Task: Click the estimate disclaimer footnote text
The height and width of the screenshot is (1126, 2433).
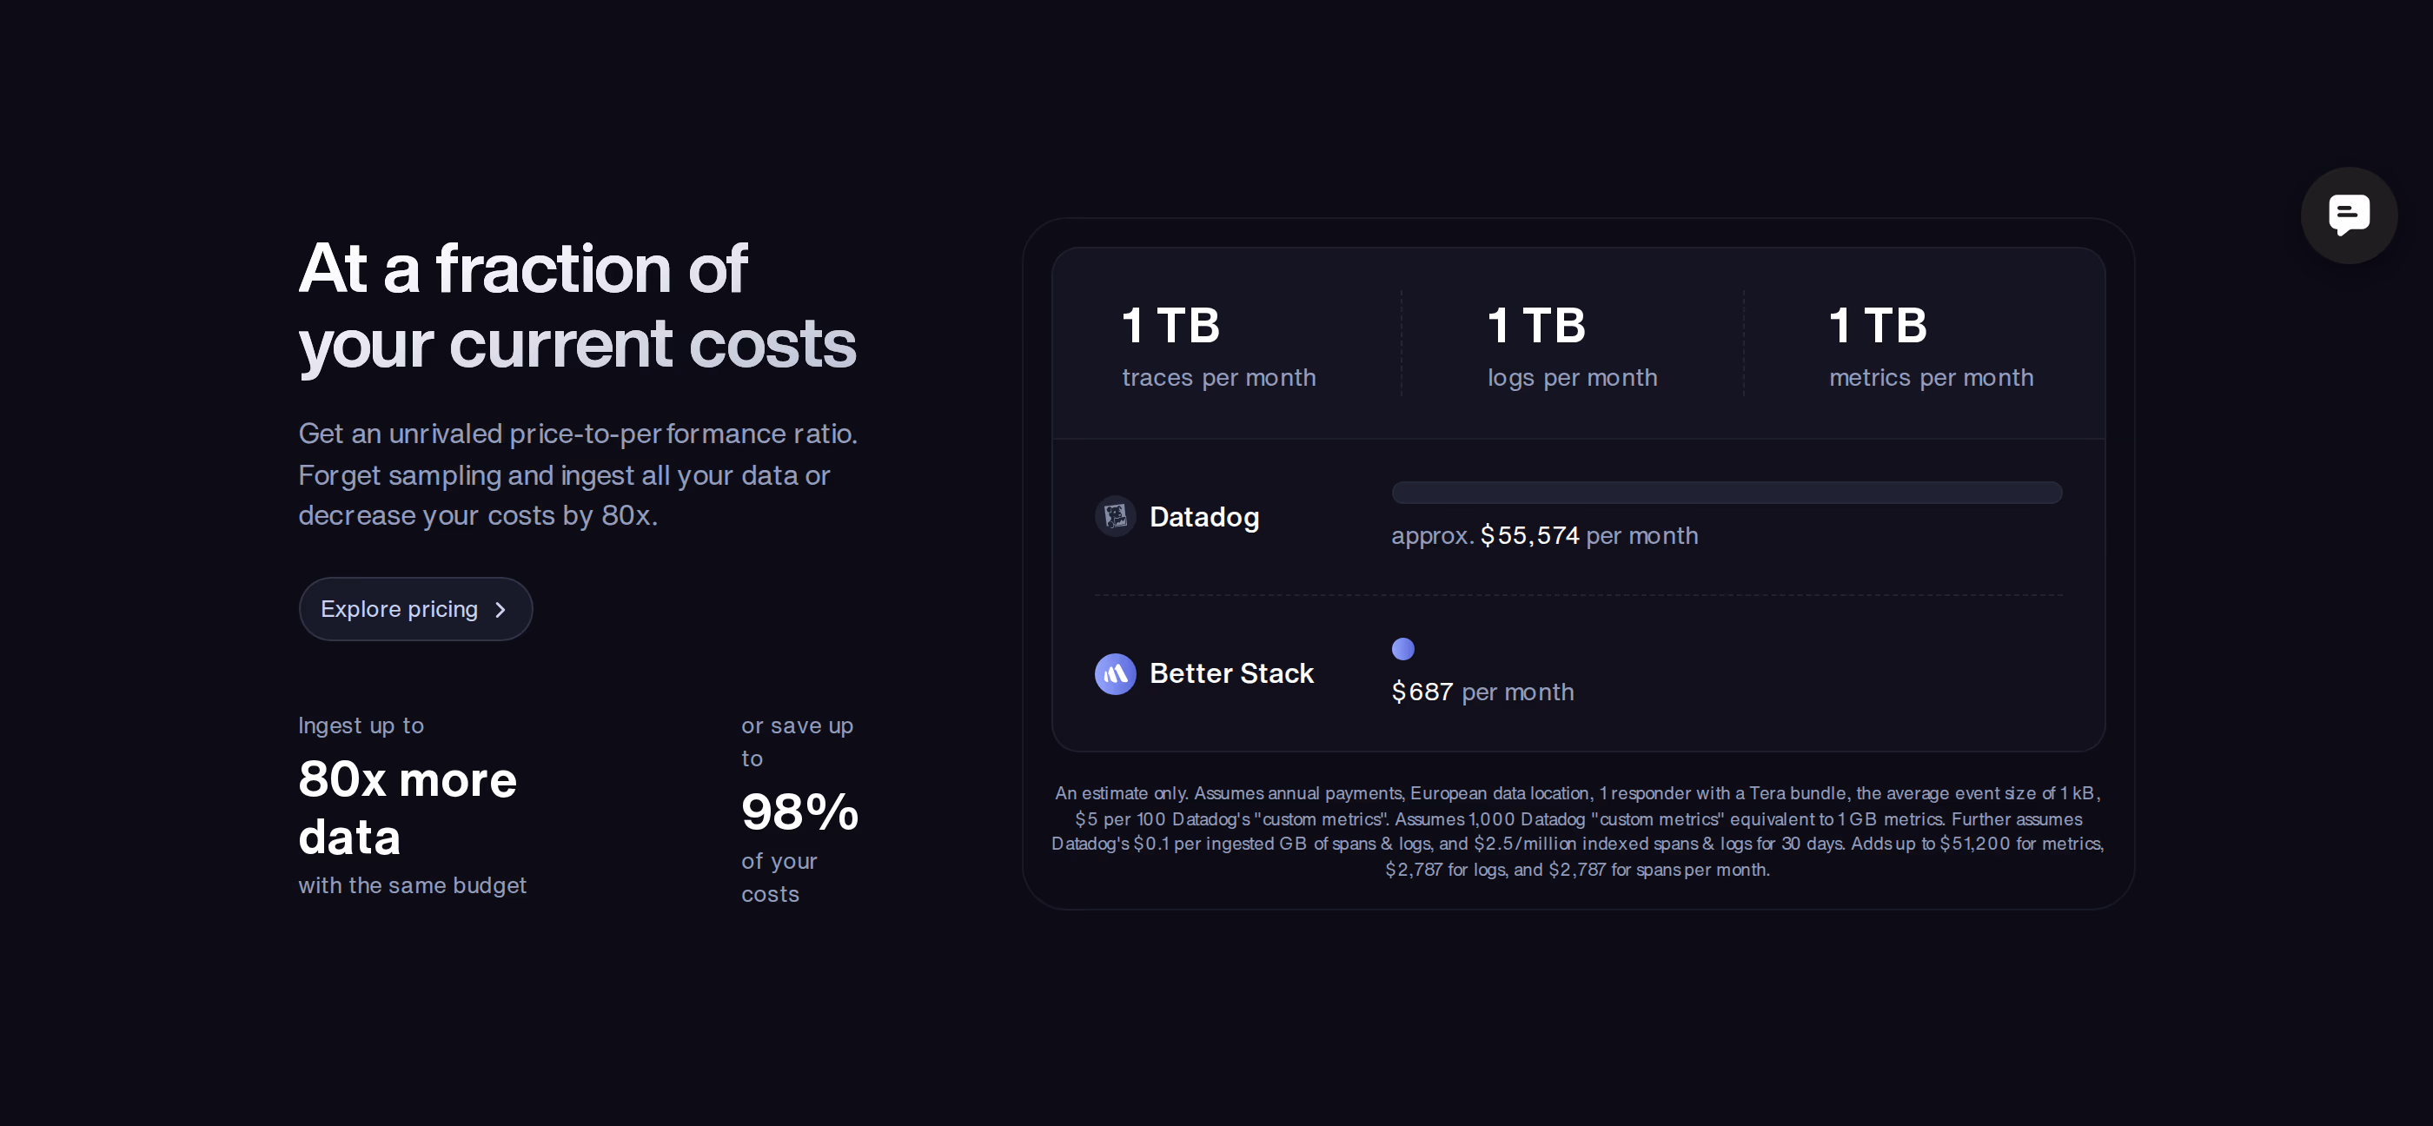Action: coord(1577,831)
